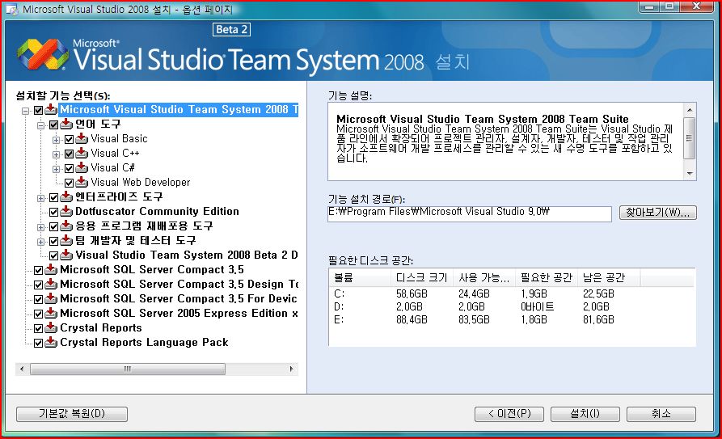
Task: Start installation with the 설치(I) button
Action: [x=585, y=414]
